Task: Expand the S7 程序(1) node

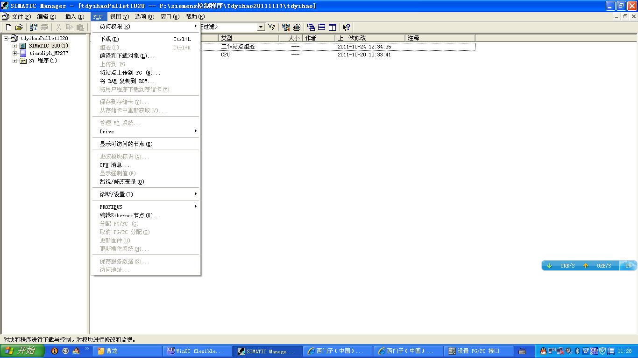Action: click(14, 61)
